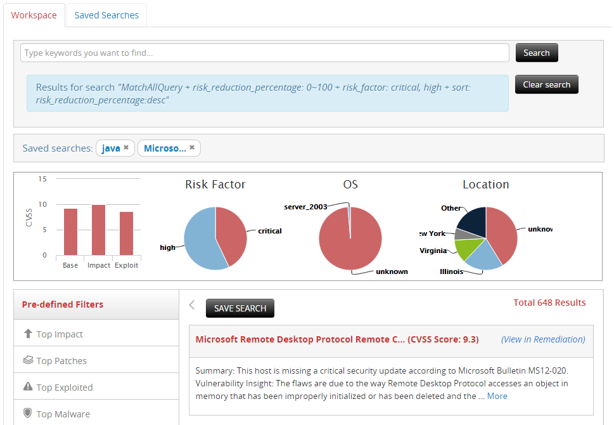The width and height of the screenshot is (614, 425).
Task: Focus the keyword search input field
Action: click(265, 53)
